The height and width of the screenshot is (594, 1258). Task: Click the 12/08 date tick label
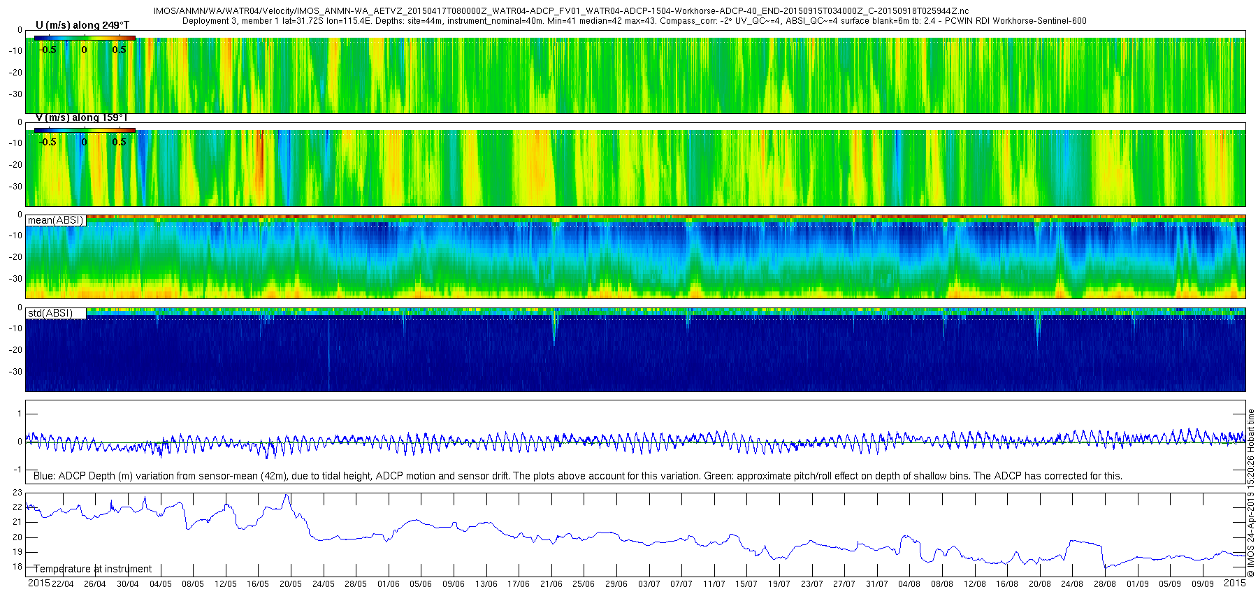tap(975, 584)
